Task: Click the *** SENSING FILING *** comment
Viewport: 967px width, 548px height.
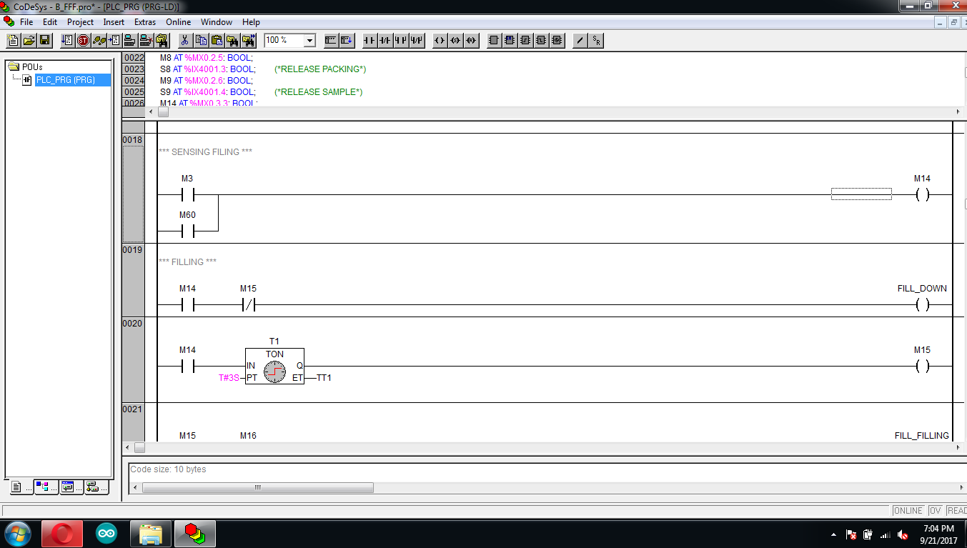Action: point(205,152)
